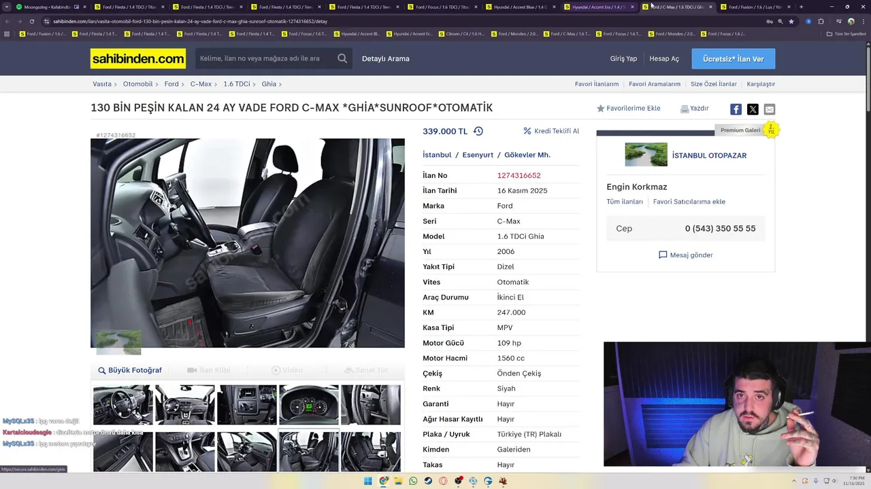Expand the Ford breadcrumb chevron

point(184,84)
